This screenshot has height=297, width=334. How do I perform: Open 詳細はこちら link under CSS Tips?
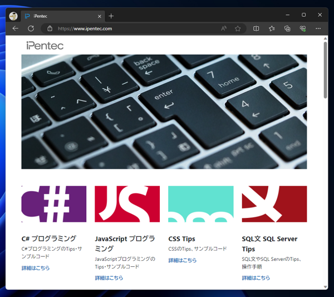click(x=183, y=260)
